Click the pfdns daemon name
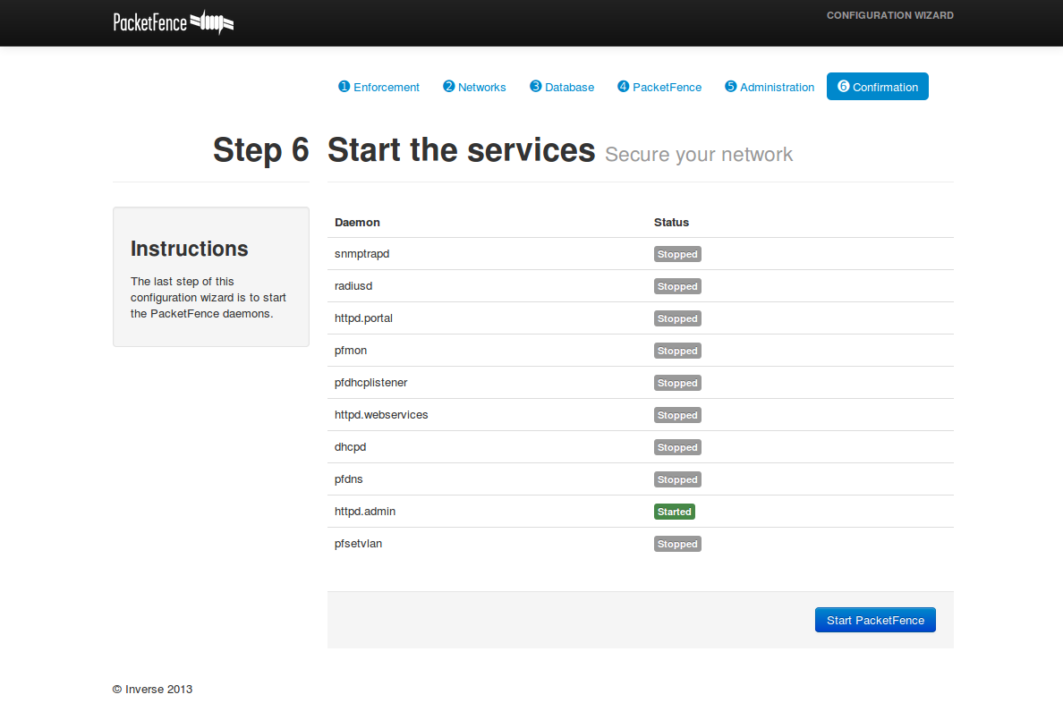The width and height of the screenshot is (1063, 703). (x=348, y=479)
